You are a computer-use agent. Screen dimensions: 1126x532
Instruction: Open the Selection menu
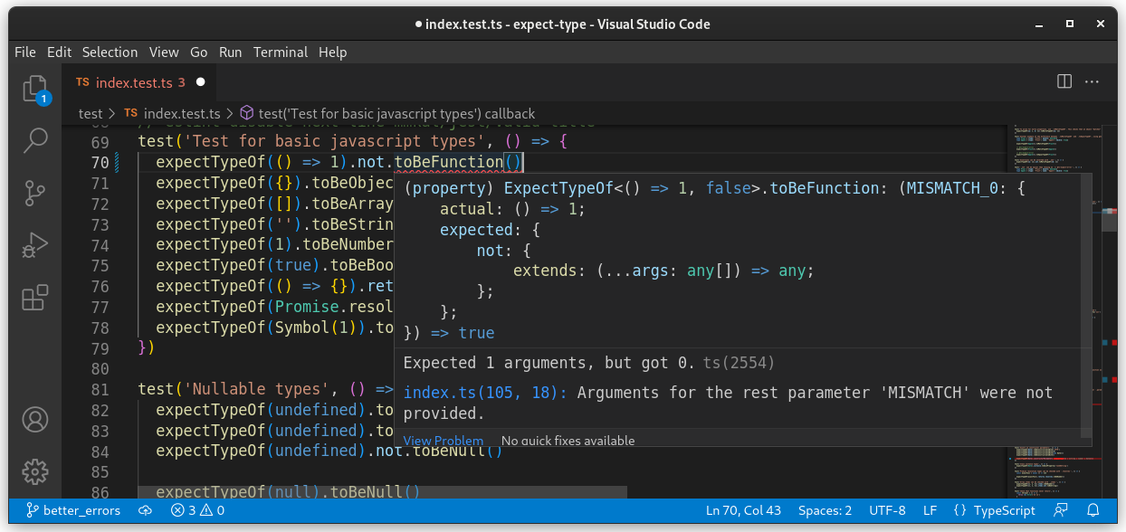tap(110, 52)
